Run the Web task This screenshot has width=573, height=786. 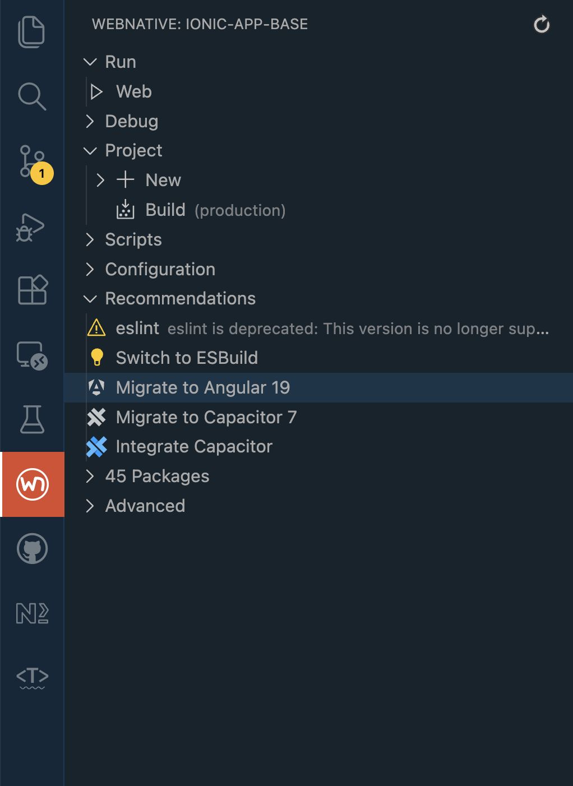tap(133, 91)
